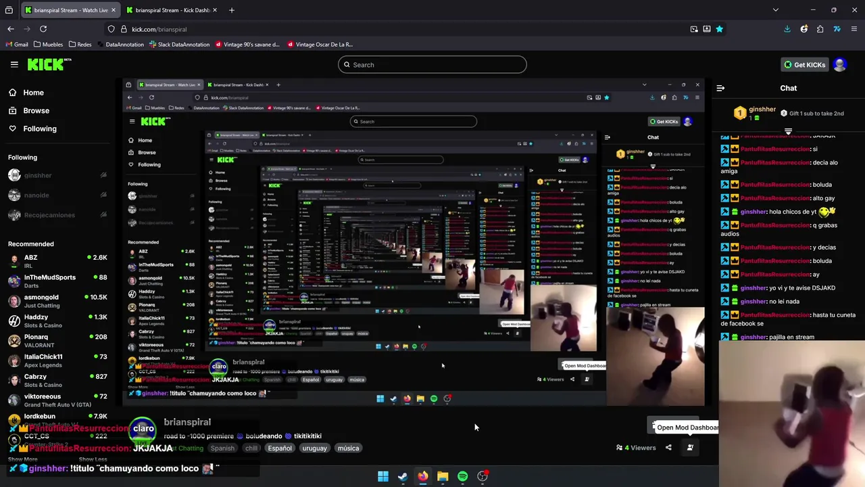
Task: Click the música stream tag
Action: [x=348, y=448]
